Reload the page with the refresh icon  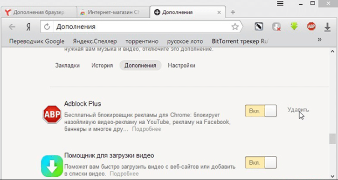click(x=47, y=27)
